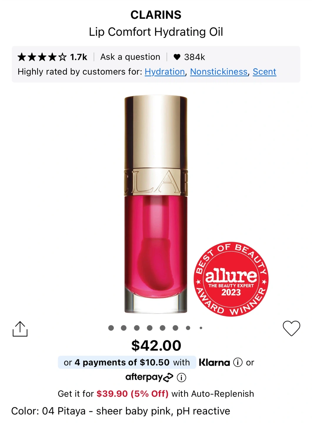Open the CLARINS brand name link
Viewport: 312px width, 423px height.
pyautogui.click(x=156, y=15)
